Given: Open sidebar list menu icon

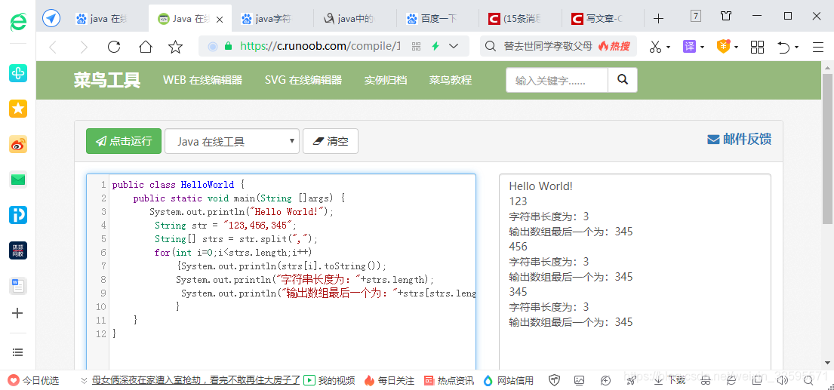Looking at the screenshot, I should point(17,352).
